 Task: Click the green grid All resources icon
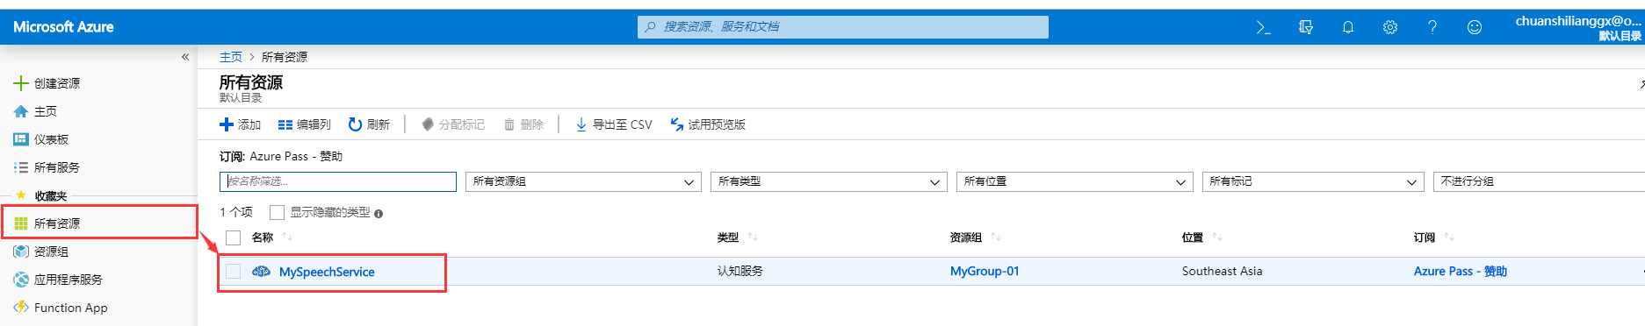[x=21, y=223]
